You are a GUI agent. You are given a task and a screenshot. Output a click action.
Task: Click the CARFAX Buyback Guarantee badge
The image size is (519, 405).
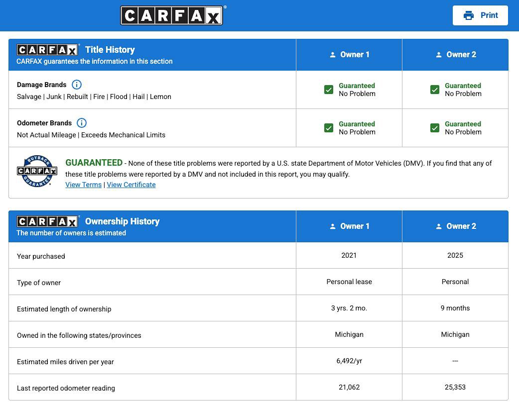coord(37,171)
